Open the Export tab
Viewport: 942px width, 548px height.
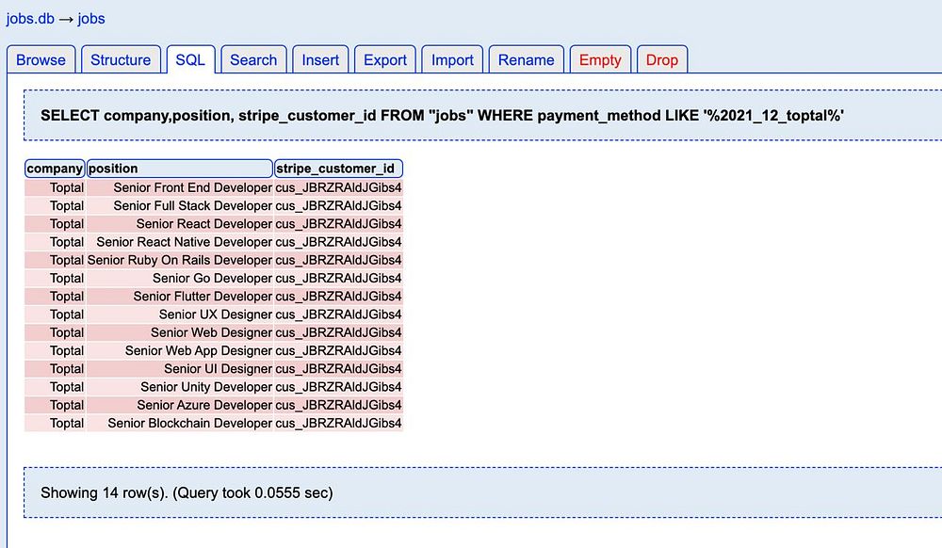tap(385, 60)
